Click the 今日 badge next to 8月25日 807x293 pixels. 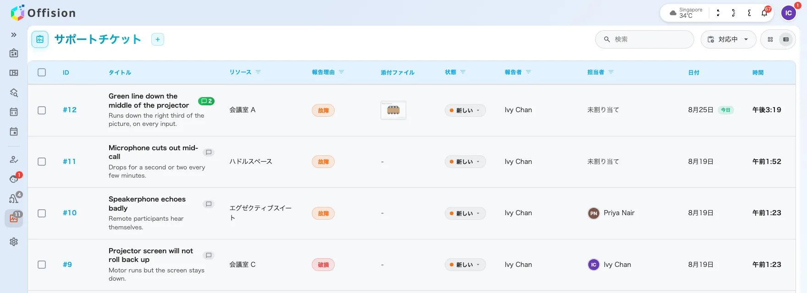[725, 110]
